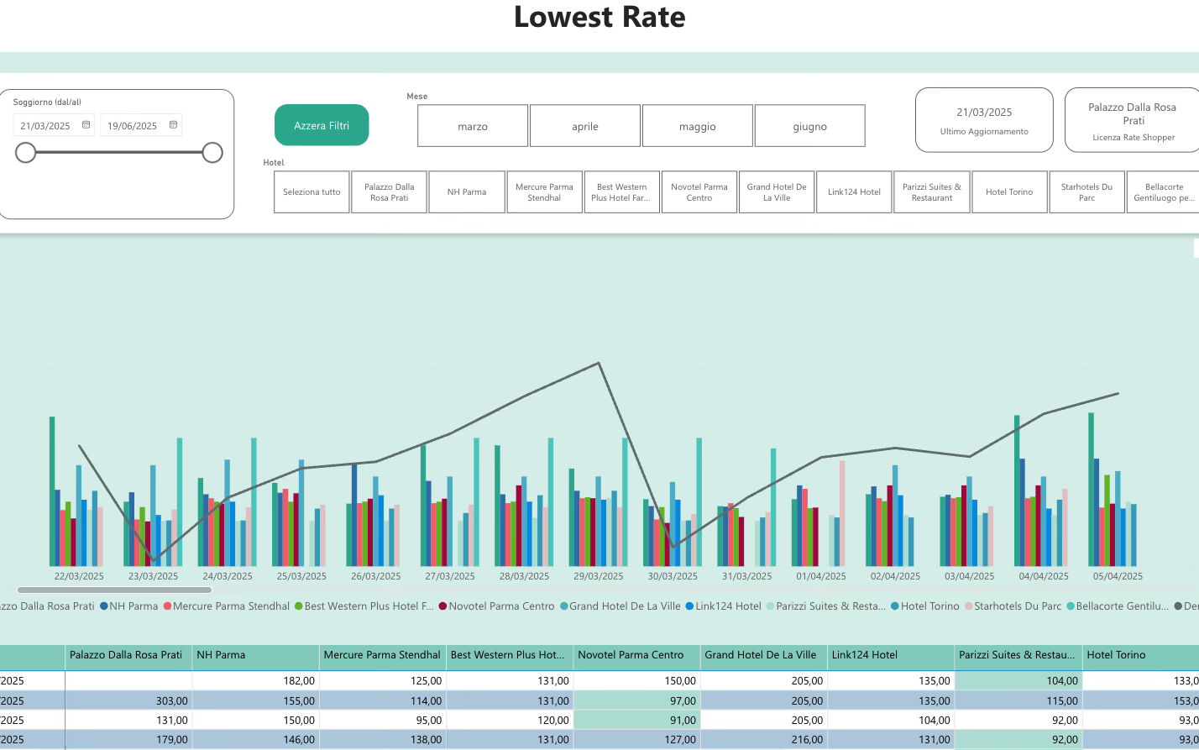Toggle Bellacorte Gentiluogo in the Hotel slicer

pos(1164,192)
